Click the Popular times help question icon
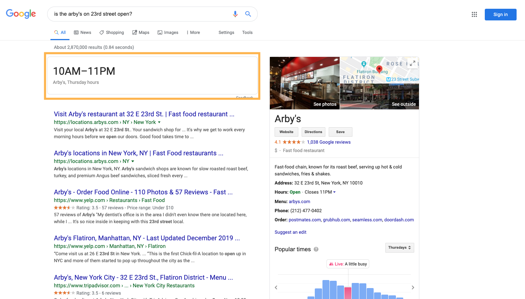The image size is (525, 299). coord(316,249)
